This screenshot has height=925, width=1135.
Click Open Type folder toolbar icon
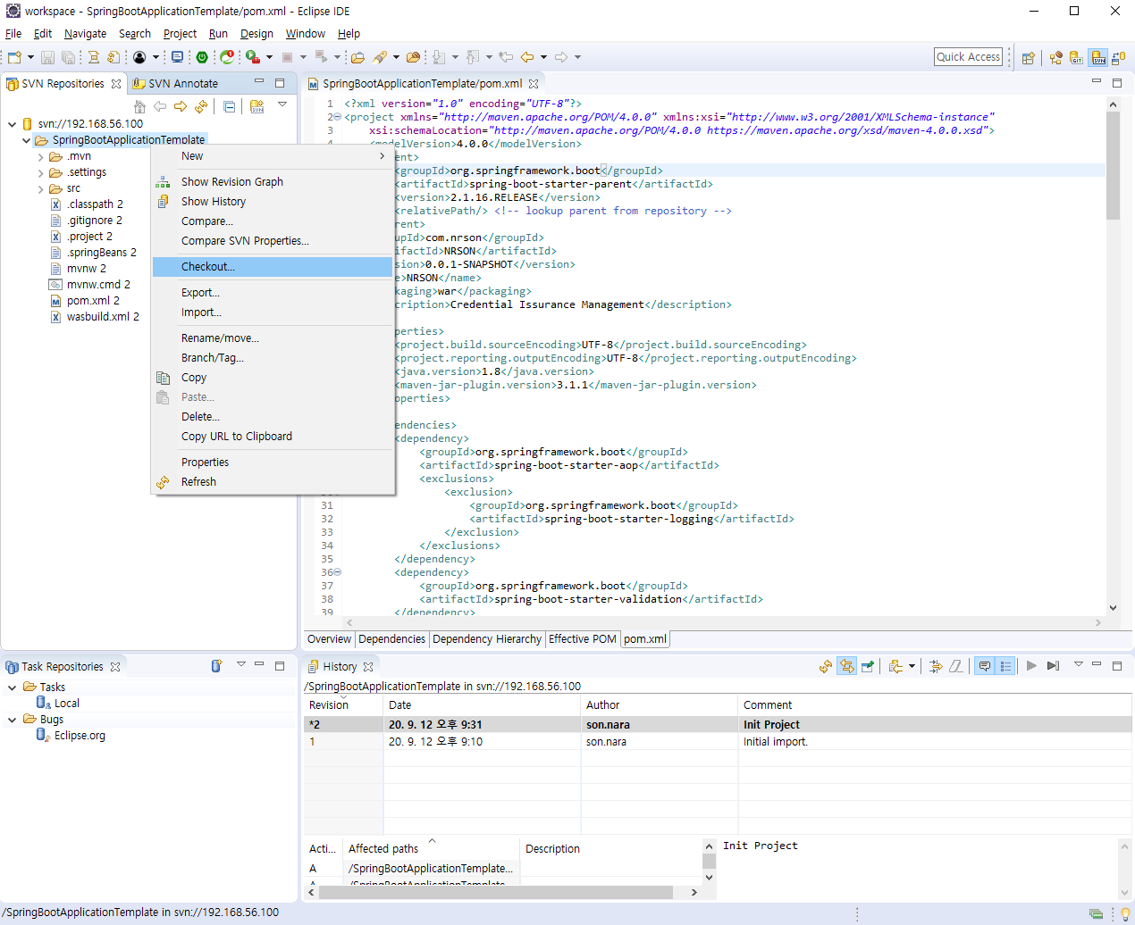click(357, 57)
